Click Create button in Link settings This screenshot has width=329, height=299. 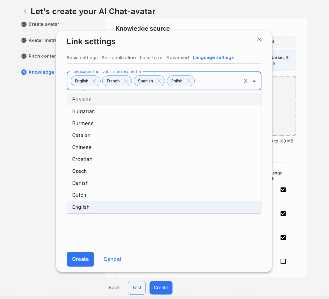coord(80,259)
